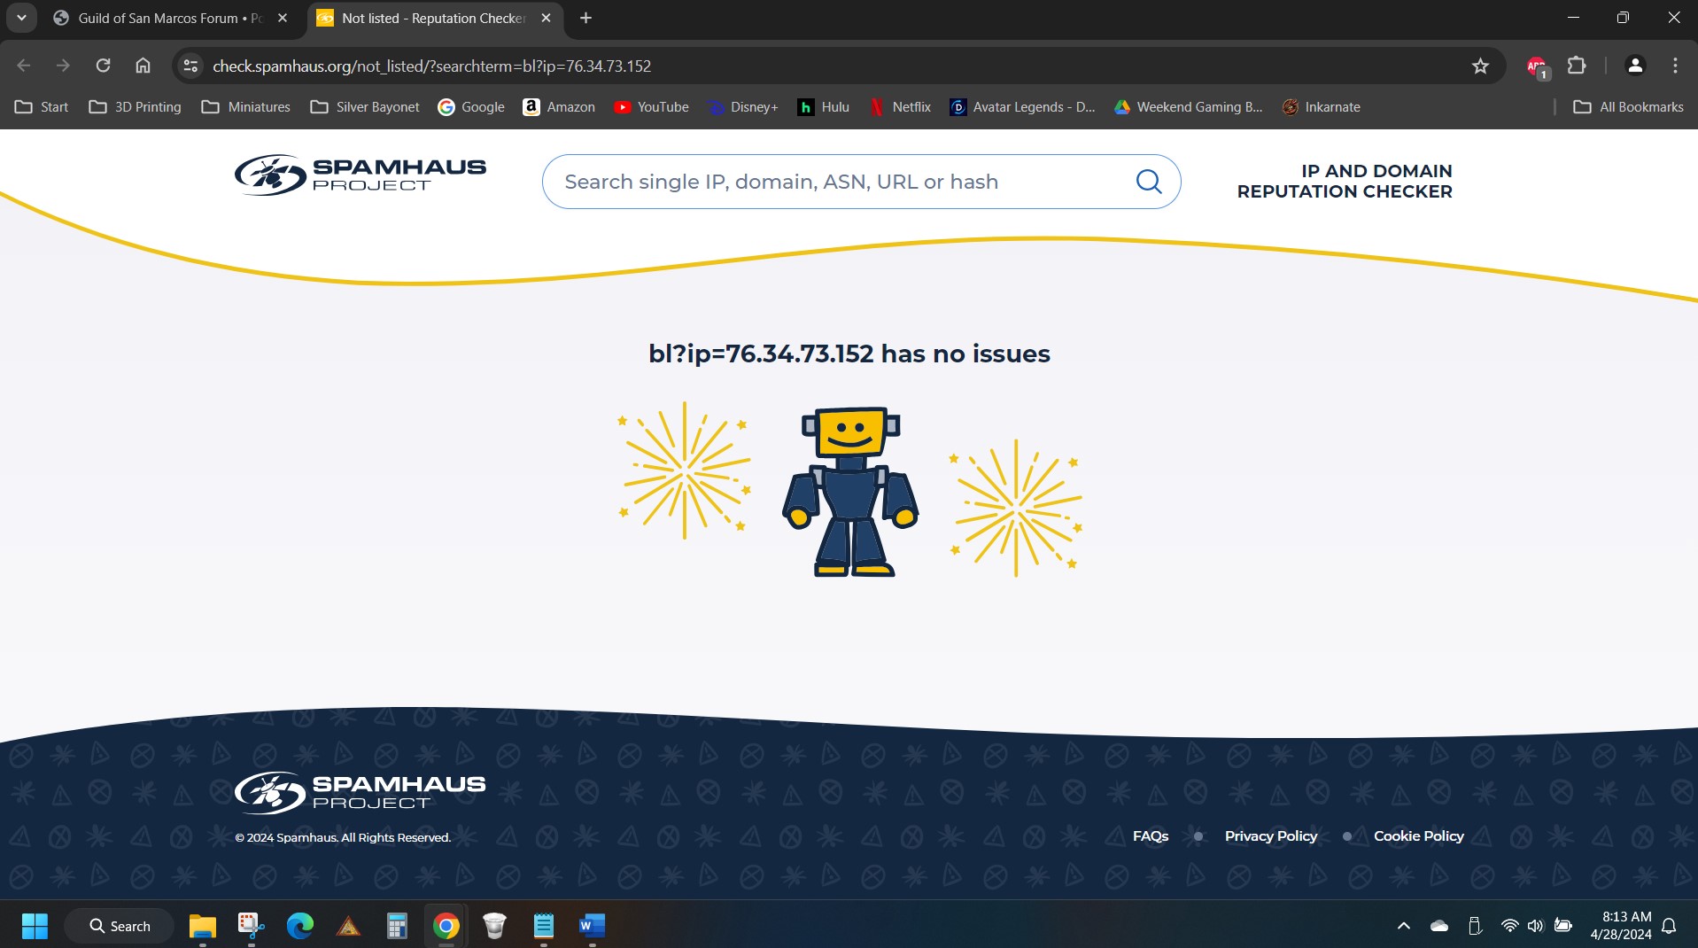Click the Spamhaus Project logo in header

point(360,175)
